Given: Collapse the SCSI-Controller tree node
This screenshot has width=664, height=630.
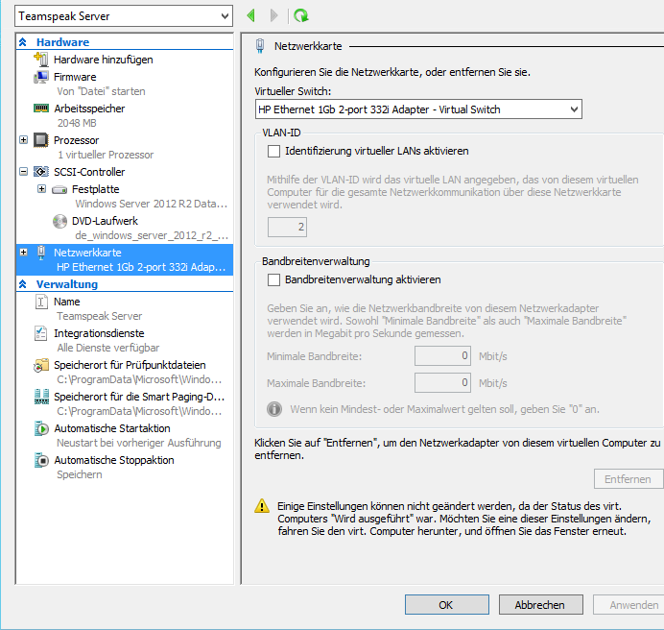Looking at the screenshot, I should coord(24,171).
